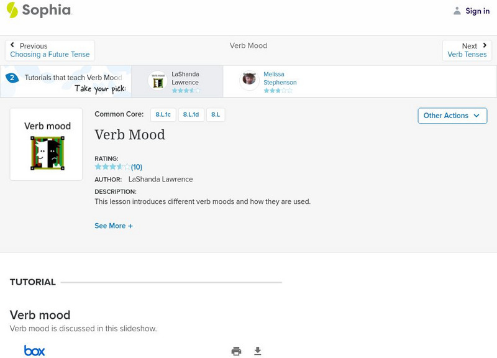Click the print icon in the slideshow bar
The image size is (497, 358).
tap(236, 351)
